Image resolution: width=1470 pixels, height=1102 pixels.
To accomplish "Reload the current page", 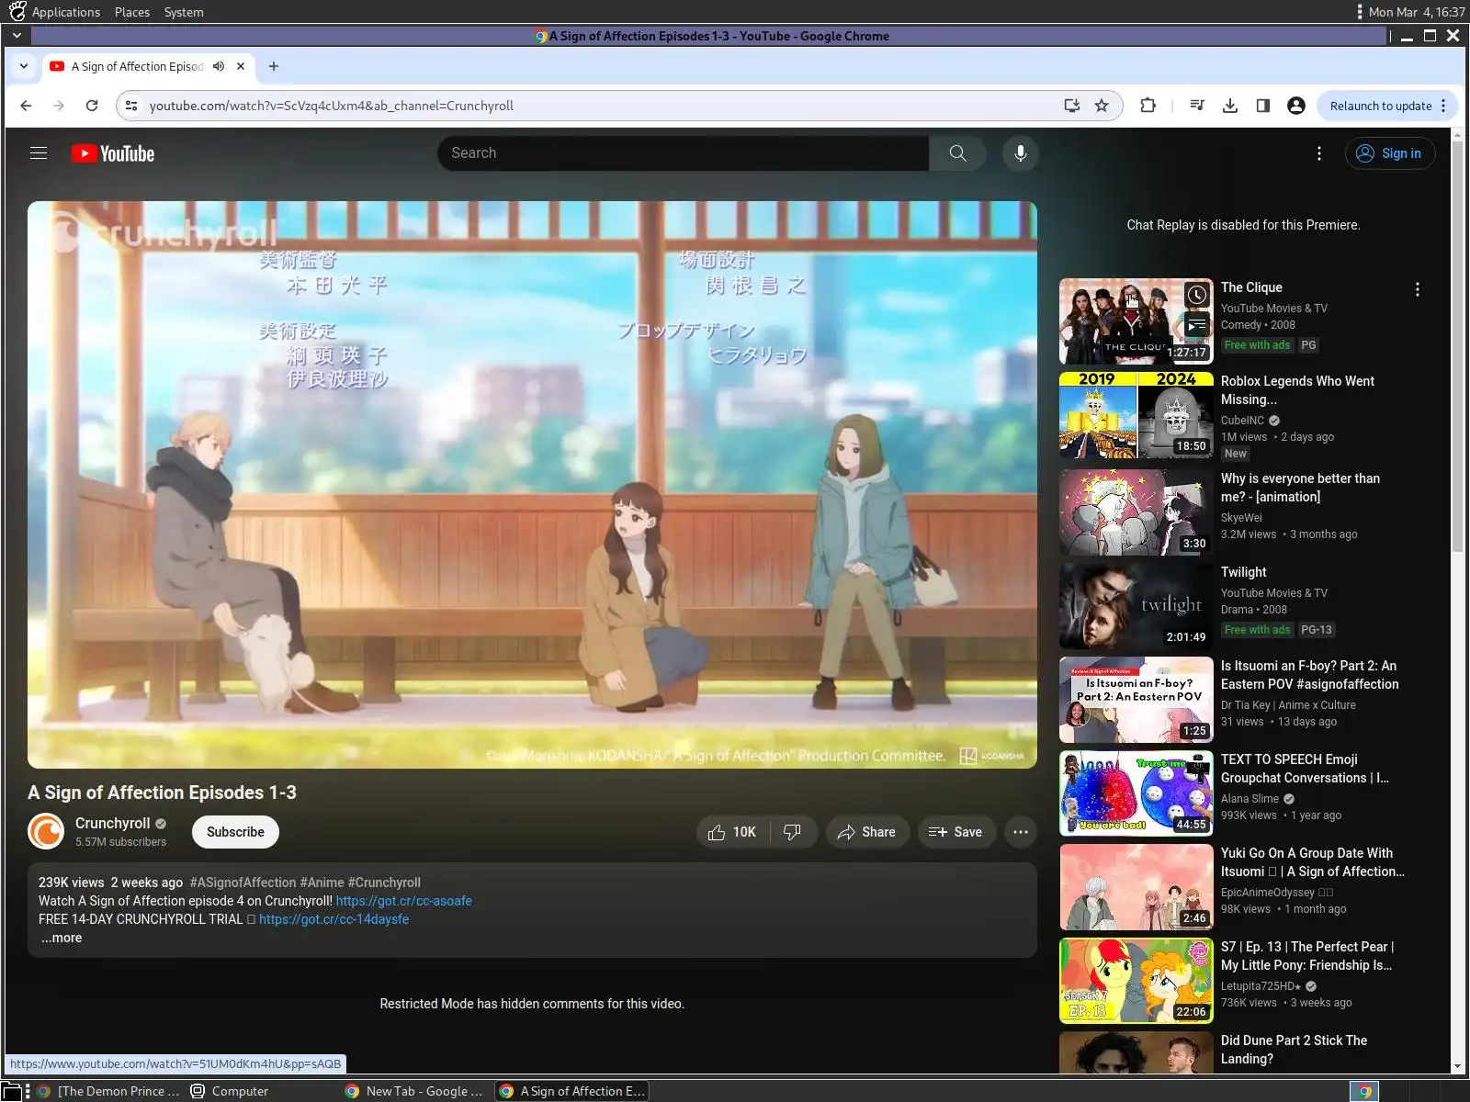I will 92,106.
